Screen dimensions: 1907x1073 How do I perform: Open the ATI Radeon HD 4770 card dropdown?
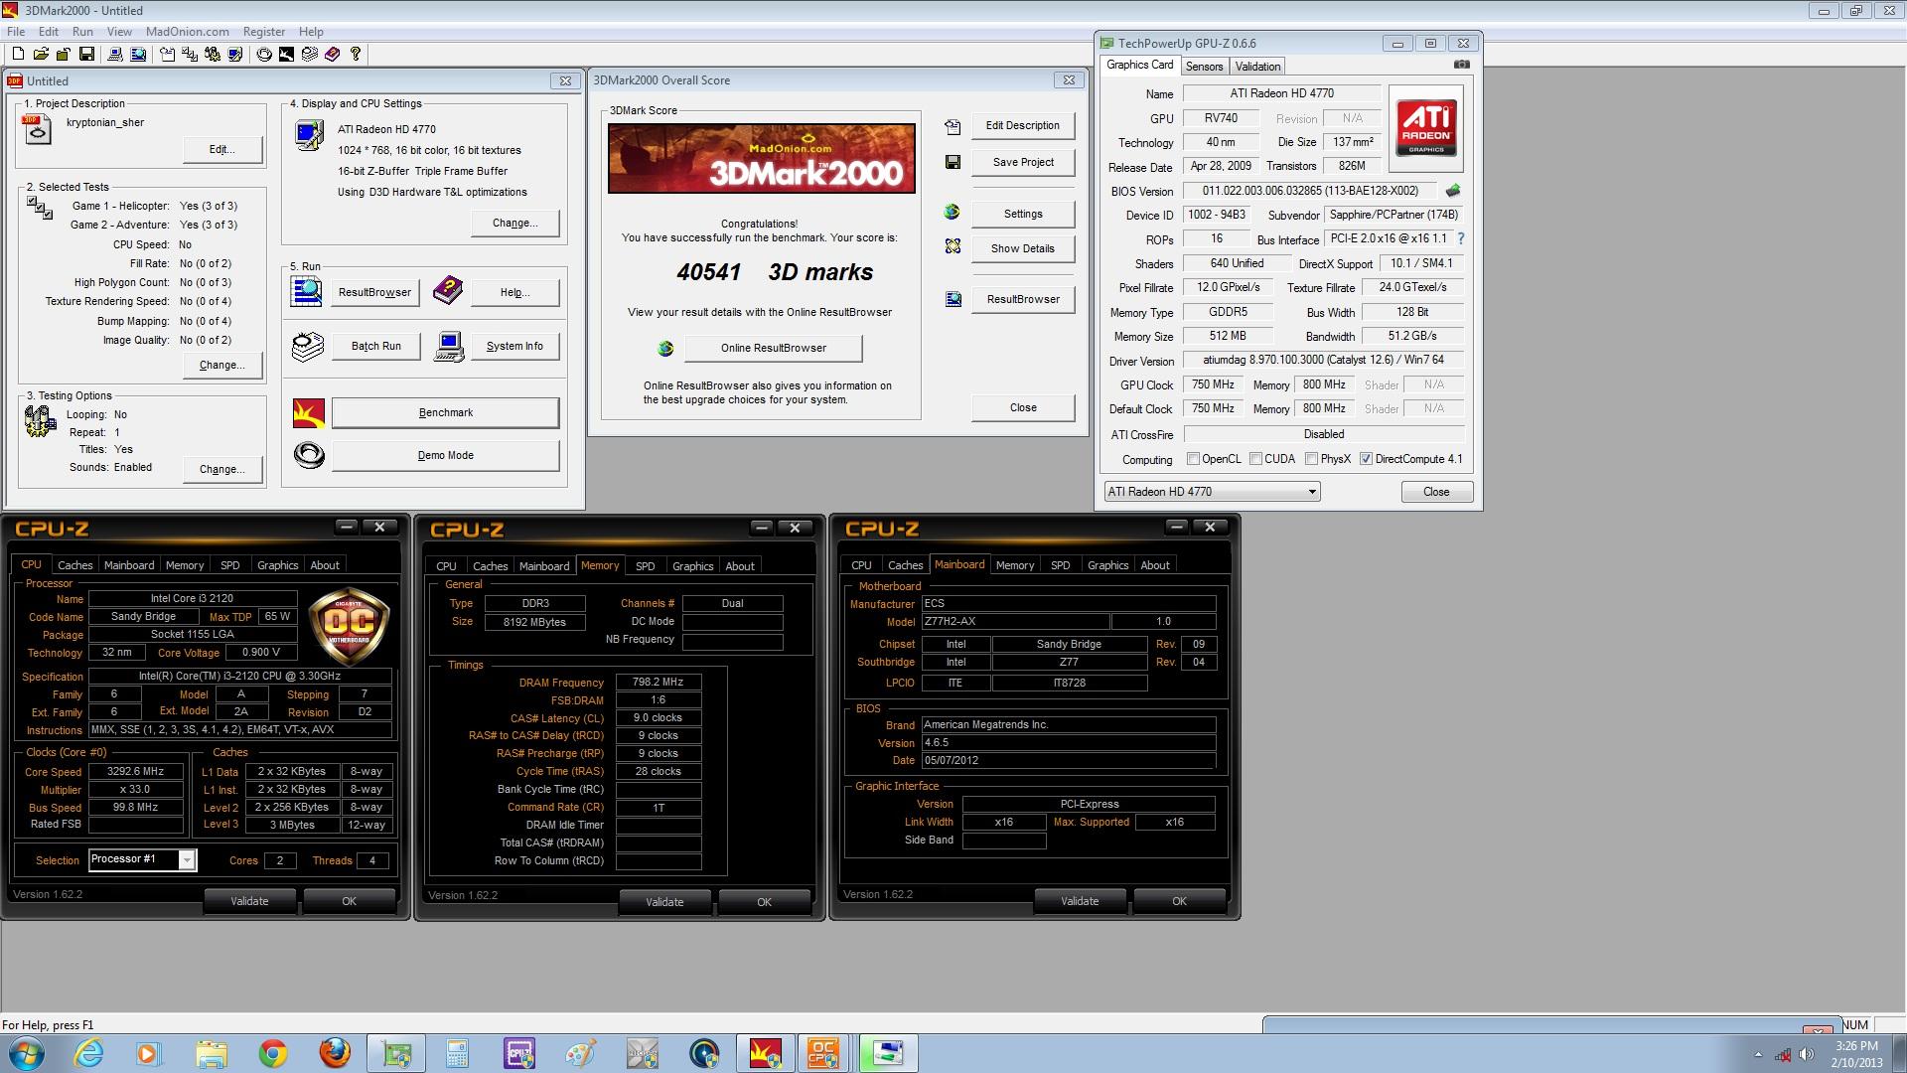(x=1212, y=492)
